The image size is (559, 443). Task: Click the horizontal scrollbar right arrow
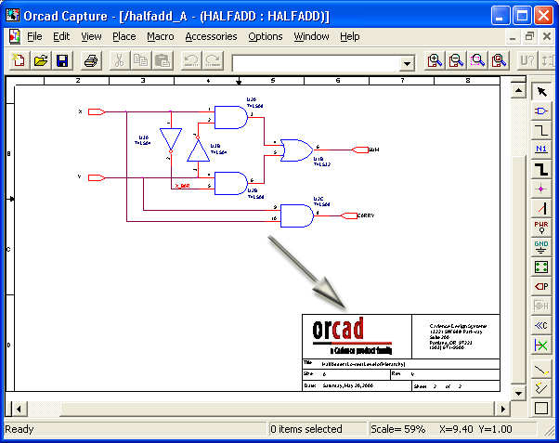[x=502, y=410]
